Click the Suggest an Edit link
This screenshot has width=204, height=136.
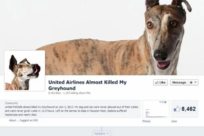(29, 120)
